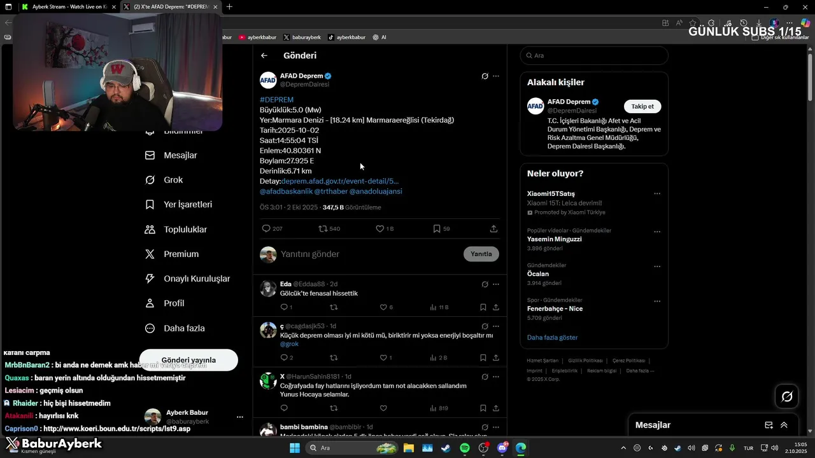Image resolution: width=815 pixels, height=458 pixels.
Task: Click the Yanıtla reply button
Action: [481, 254]
